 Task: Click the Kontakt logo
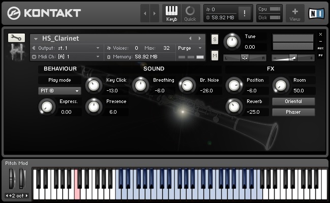pyautogui.click(x=45, y=13)
